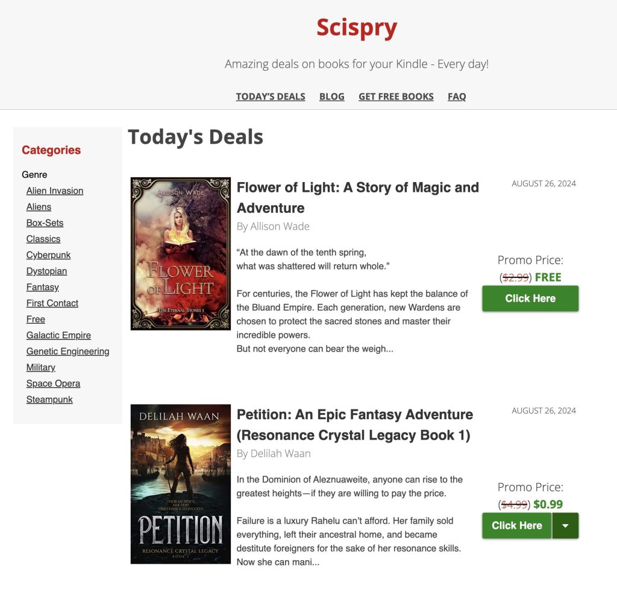The width and height of the screenshot is (617, 597).
Task: Go to TODAY'S DEALS
Action: pos(270,96)
